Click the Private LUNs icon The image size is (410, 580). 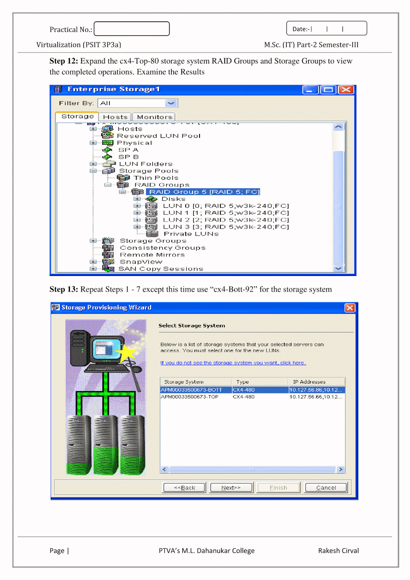(152, 234)
